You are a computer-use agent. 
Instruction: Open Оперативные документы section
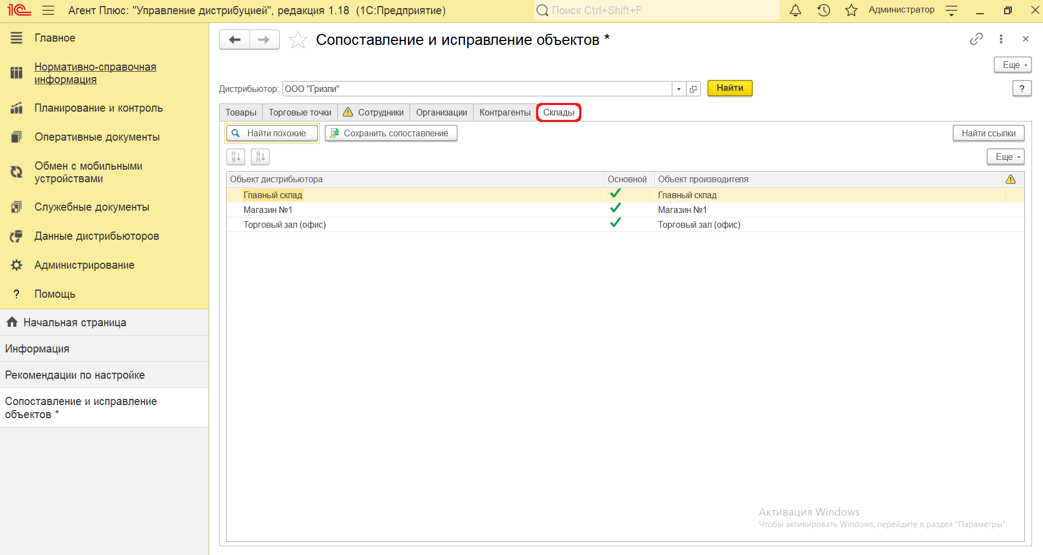tap(97, 137)
